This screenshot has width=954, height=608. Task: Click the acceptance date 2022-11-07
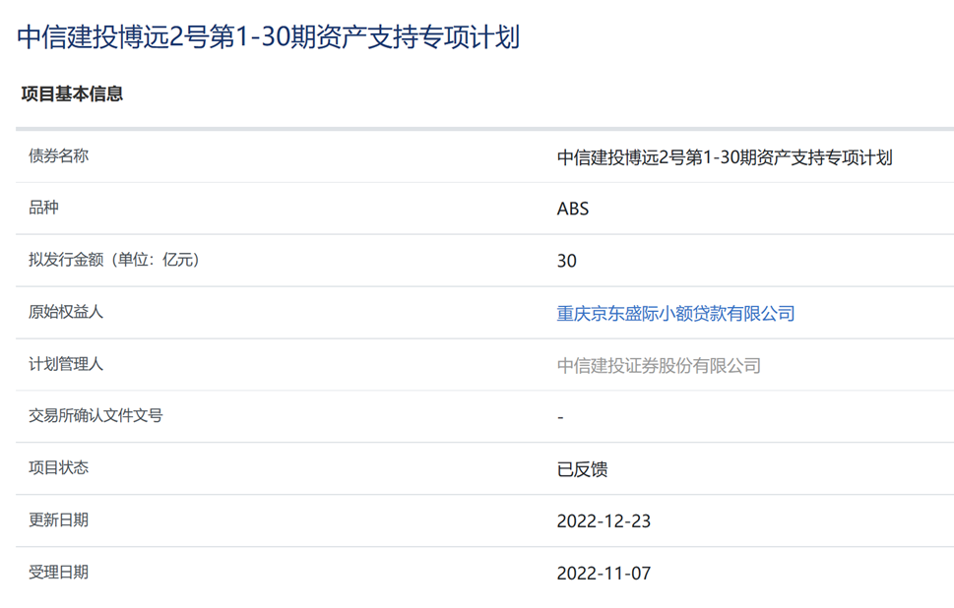tap(604, 574)
